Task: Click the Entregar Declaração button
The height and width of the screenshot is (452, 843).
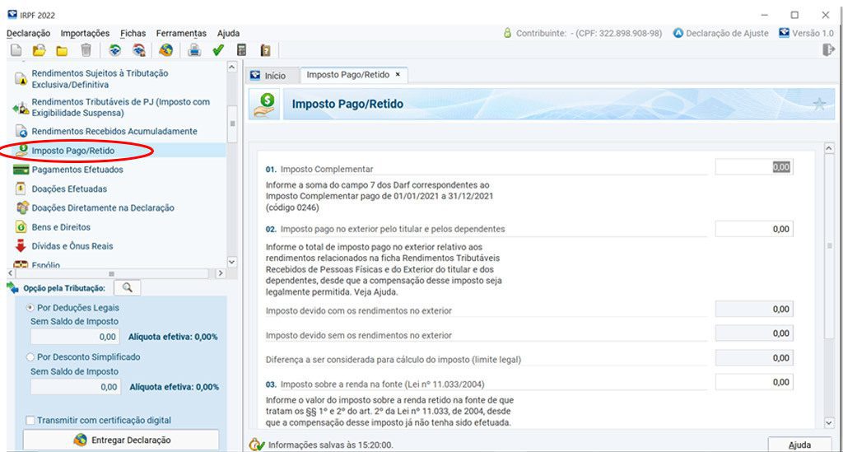Action: [x=121, y=440]
